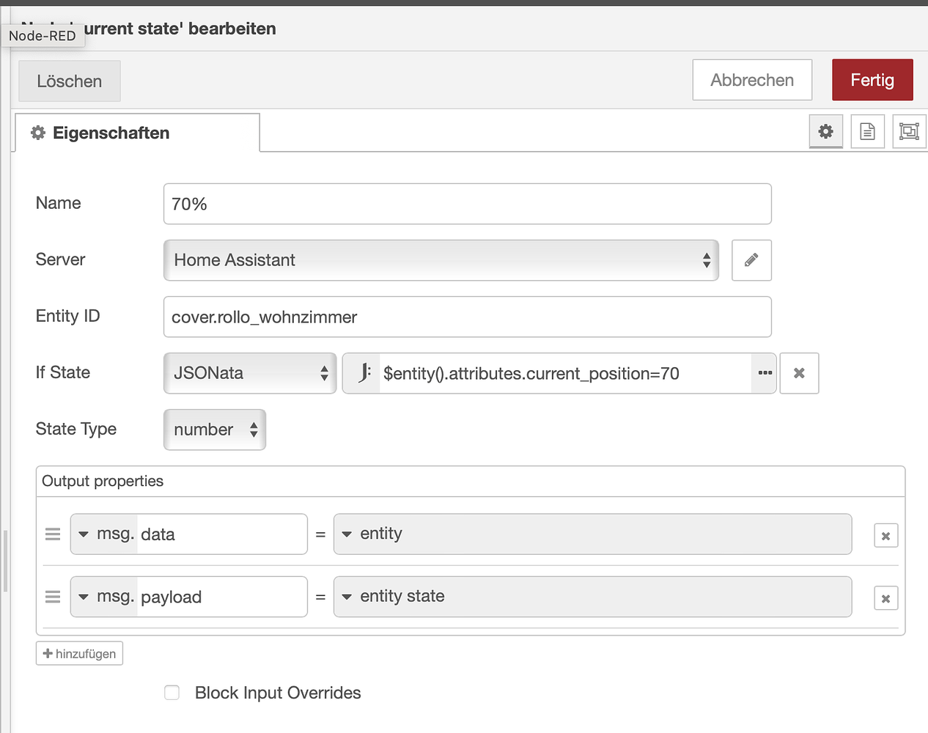Open the State Type dropdown
This screenshot has width=928, height=733.
tap(214, 430)
